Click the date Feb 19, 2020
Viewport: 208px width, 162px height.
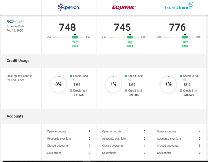coord(15,31)
